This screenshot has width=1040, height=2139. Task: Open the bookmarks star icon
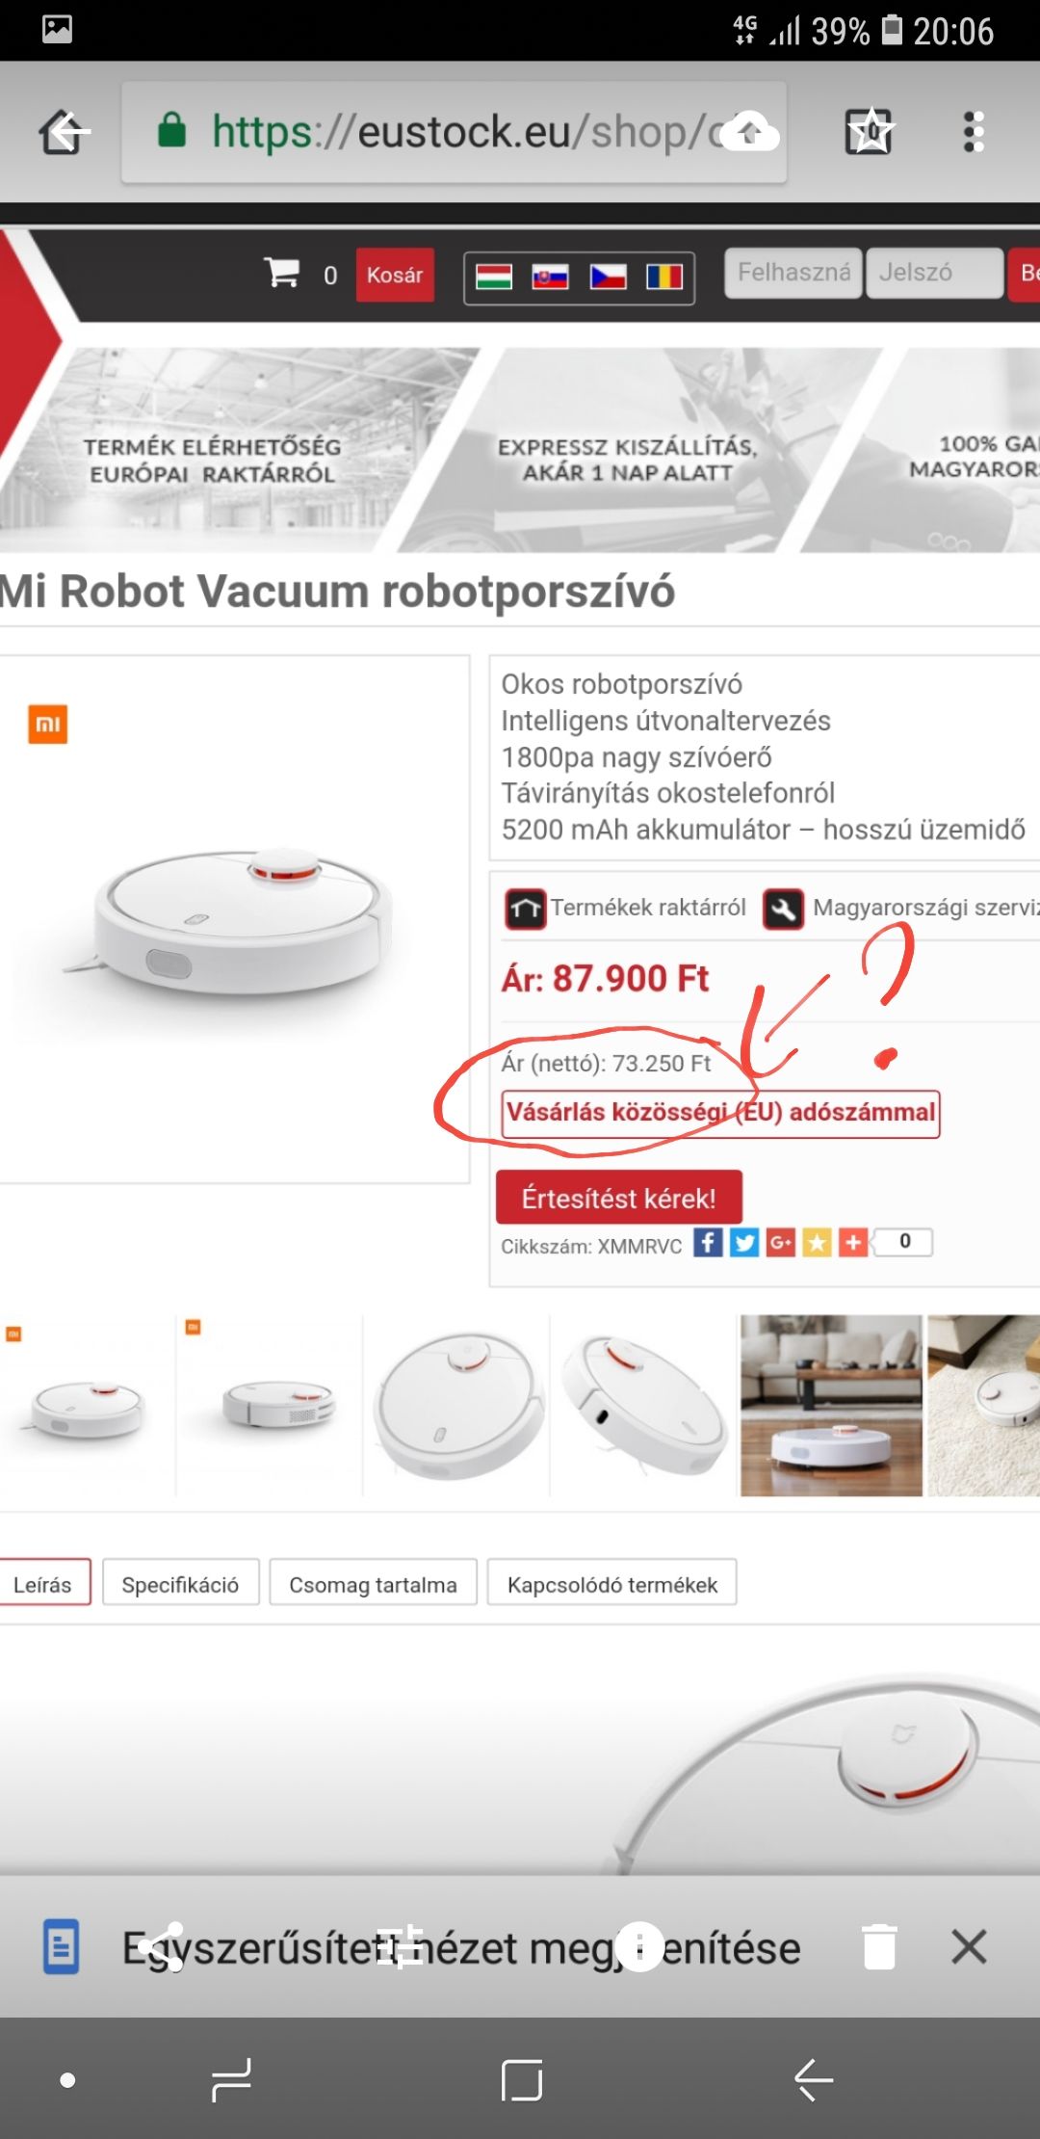870,132
